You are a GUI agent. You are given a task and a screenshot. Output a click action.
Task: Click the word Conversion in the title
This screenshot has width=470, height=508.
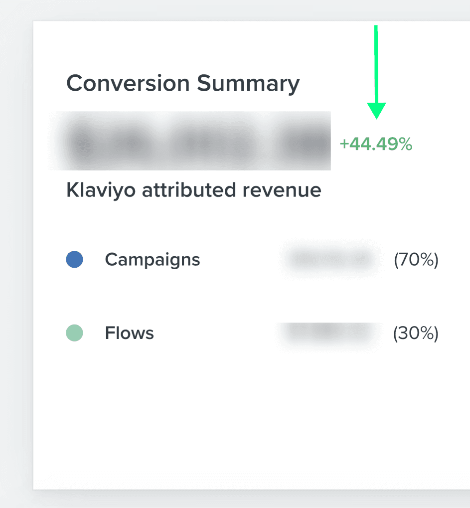[128, 84]
